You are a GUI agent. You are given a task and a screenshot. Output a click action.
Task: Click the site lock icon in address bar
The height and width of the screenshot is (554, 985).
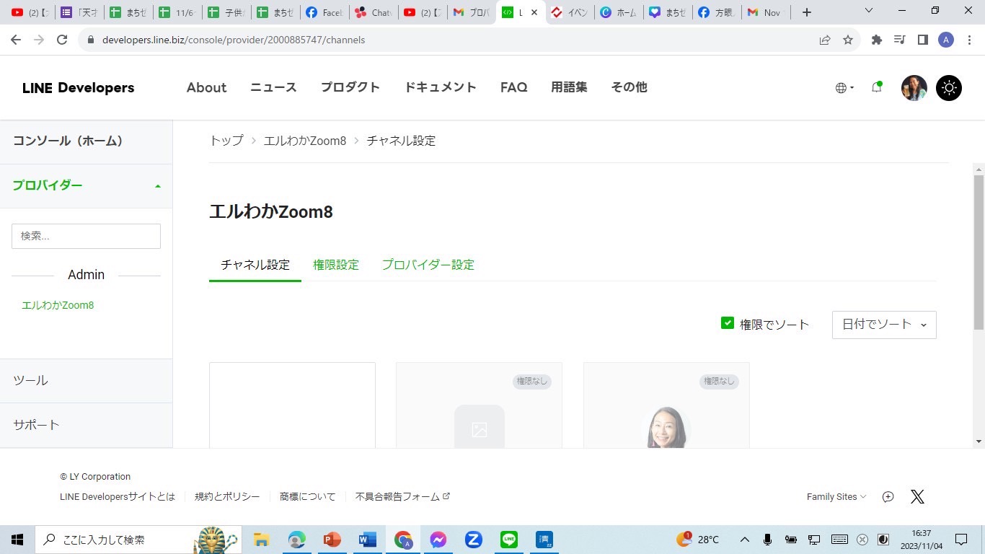[x=91, y=40]
